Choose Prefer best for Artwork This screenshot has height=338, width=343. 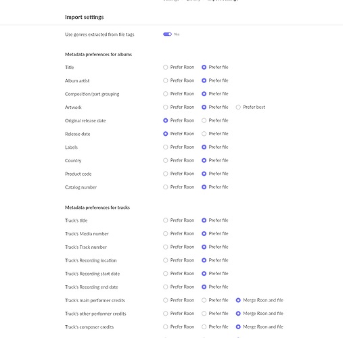[238, 107]
